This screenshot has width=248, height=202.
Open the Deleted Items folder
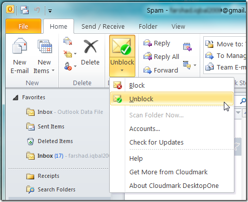pyautogui.click(x=50, y=141)
